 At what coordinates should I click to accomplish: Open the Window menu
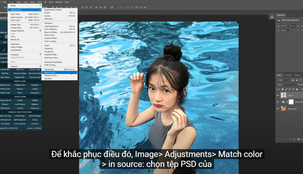59,2
